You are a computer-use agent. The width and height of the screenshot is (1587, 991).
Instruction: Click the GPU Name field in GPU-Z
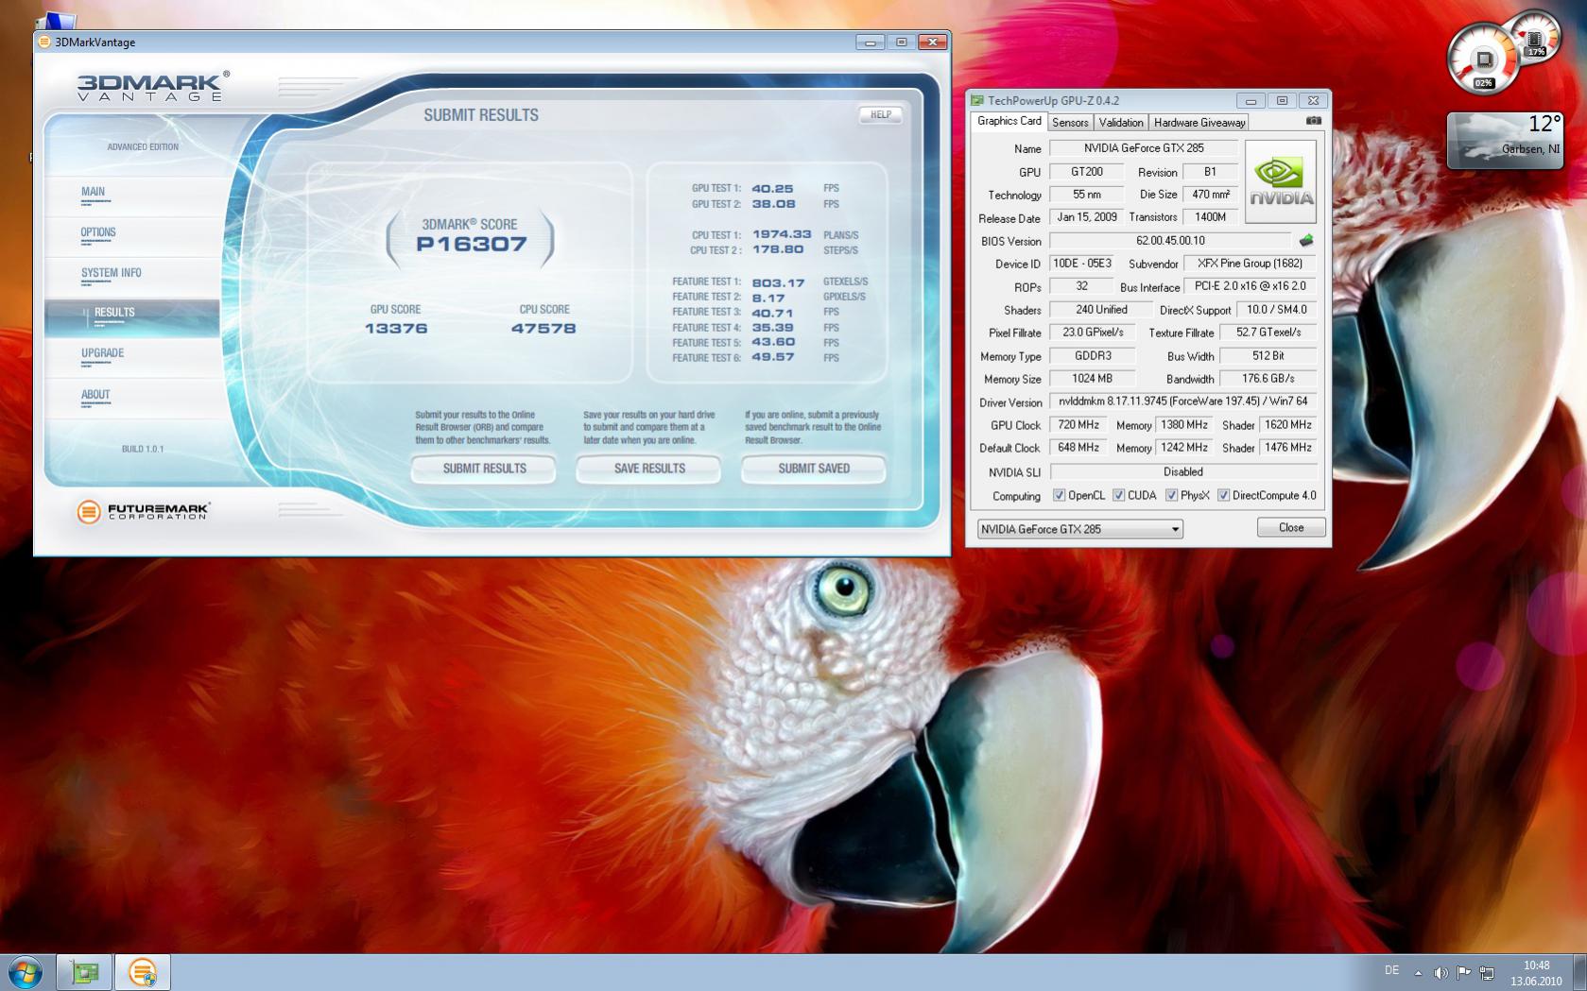click(1143, 148)
